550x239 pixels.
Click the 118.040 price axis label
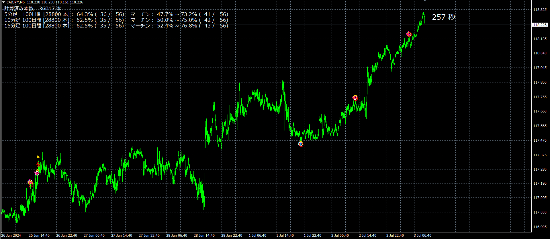(x=540, y=53)
